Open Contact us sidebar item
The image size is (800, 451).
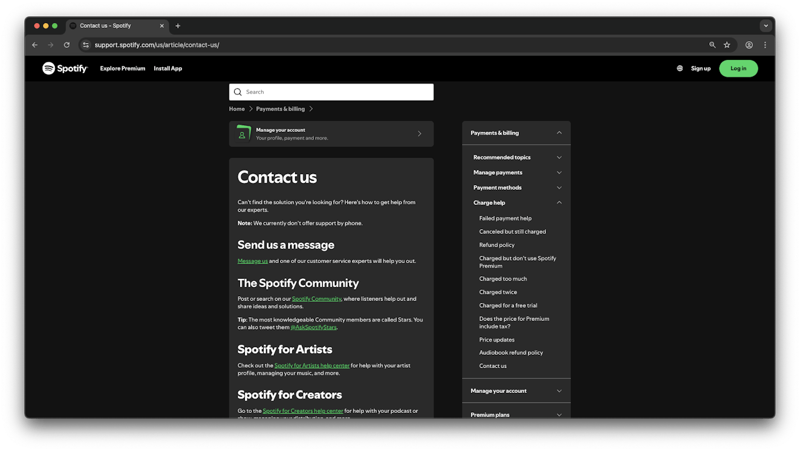(x=493, y=366)
